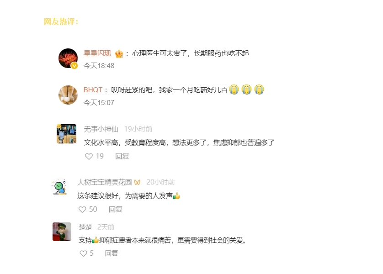
Task: Click BHQT's cat paw avatar
Action: [68, 95]
